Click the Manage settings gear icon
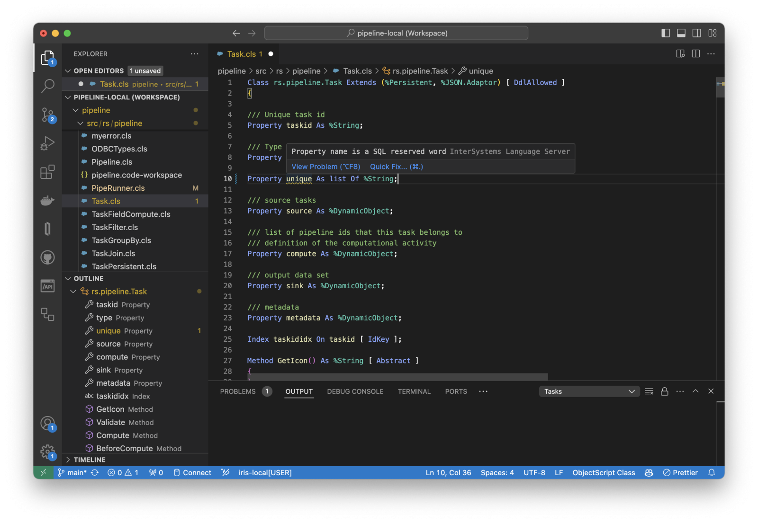758x523 pixels. pyautogui.click(x=48, y=452)
